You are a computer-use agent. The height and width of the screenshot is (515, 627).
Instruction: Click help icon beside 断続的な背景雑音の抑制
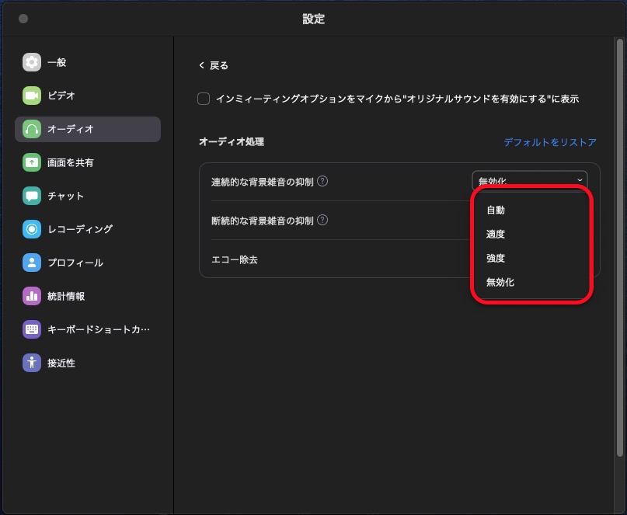[322, 220]
